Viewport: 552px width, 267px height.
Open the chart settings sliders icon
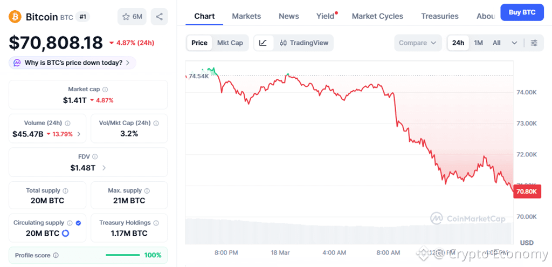pos(534,43)
